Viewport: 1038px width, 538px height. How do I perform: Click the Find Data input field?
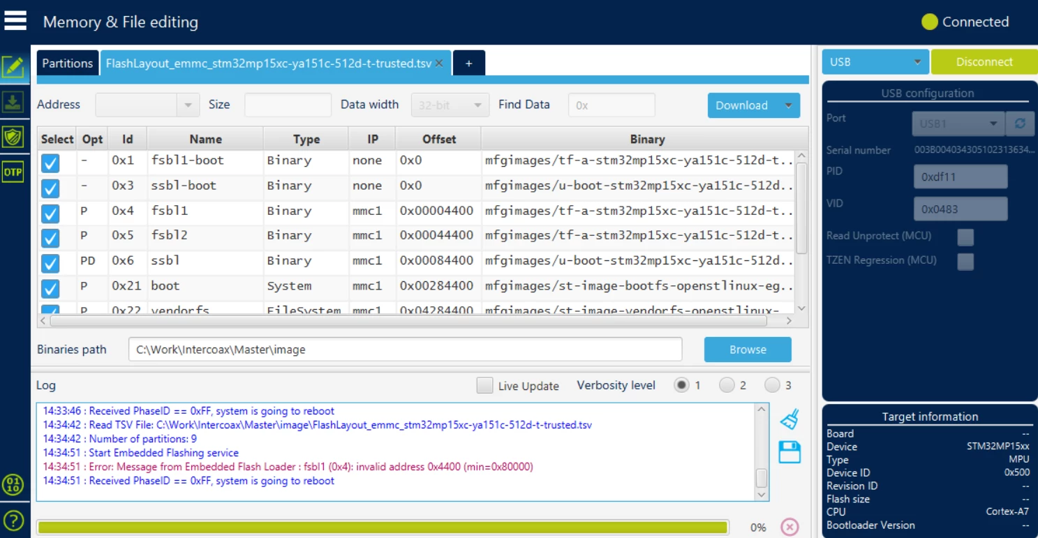611,105
